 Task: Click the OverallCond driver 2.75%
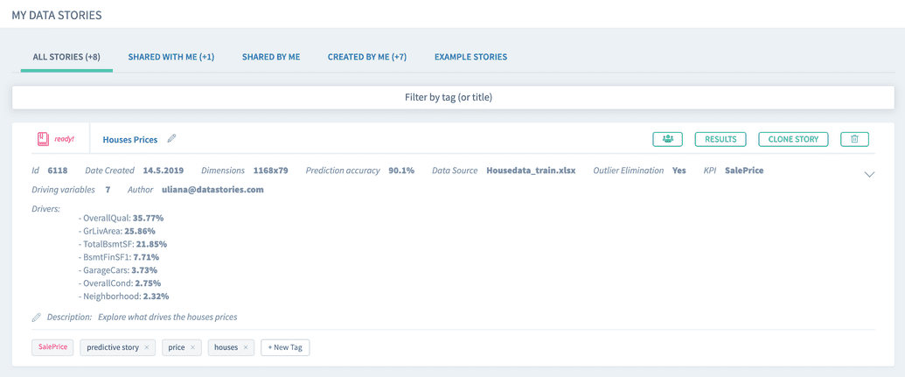pyautogui.click(x=120, y=283)
